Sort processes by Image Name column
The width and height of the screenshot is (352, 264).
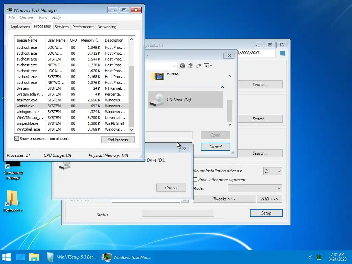point(30,40)
